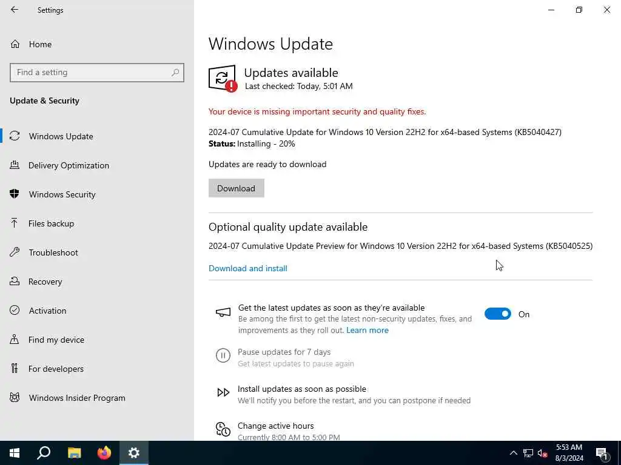Click the Find a setting search box
The height and width of the screenshot is (465, 621).
point(97,73)
